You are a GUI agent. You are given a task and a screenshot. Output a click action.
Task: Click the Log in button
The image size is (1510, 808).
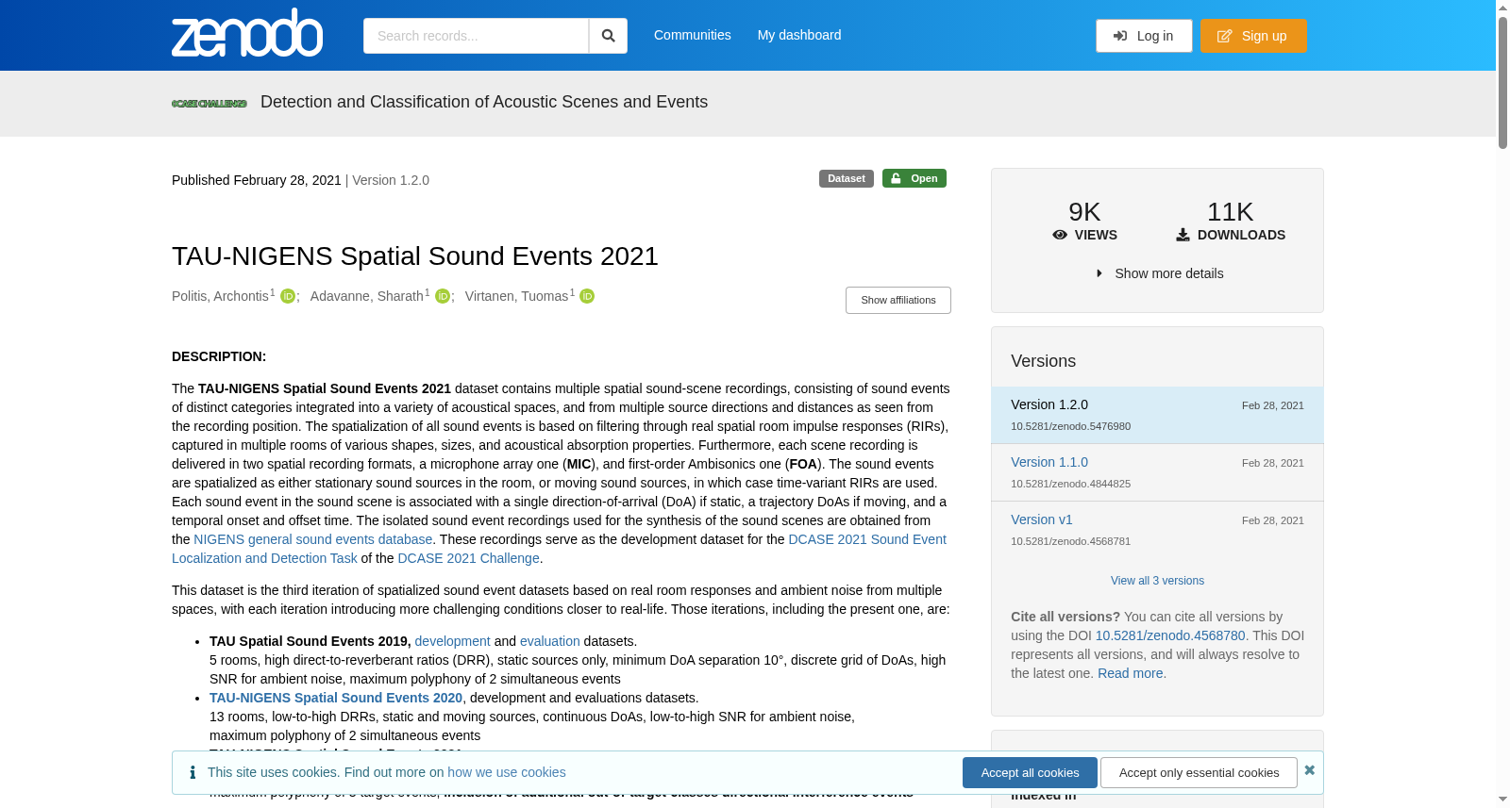tap(1144, 36)
